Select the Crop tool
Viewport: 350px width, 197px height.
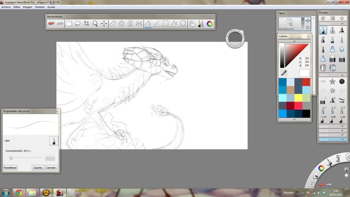pyautogui.click(x=86, y=24)
